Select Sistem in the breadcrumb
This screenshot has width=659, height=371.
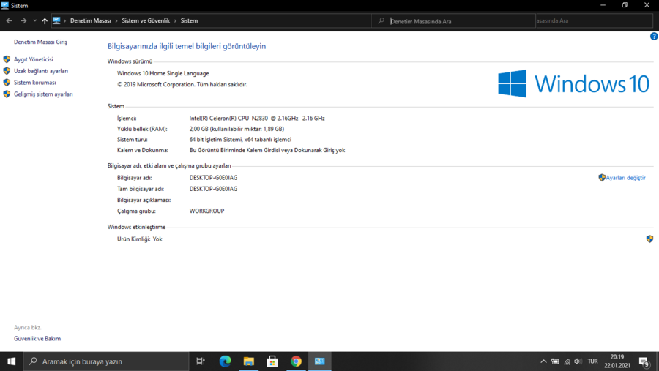tap(189, 20)
